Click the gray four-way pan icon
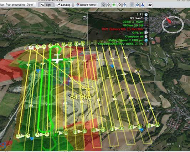The image size is (190, 152). pos(132,5)
